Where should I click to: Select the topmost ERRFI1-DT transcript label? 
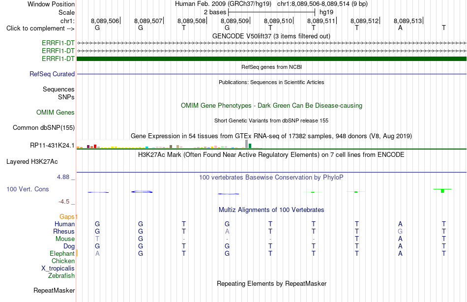[x=58, y=43]
